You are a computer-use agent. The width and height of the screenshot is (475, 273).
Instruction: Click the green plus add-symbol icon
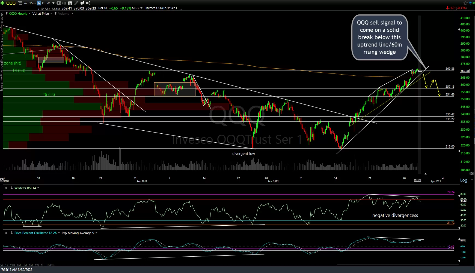point(2,3)
